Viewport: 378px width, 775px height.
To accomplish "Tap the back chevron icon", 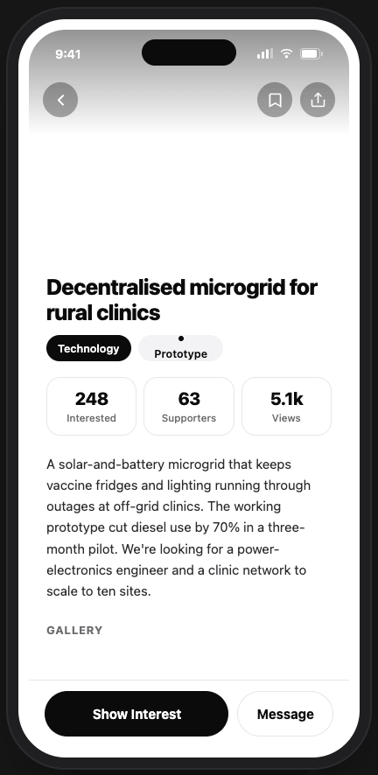I will click(x=60, y=100).
